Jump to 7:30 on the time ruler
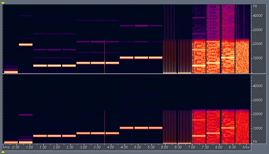This screenshot has height=154, width=269. coord(205,147)
